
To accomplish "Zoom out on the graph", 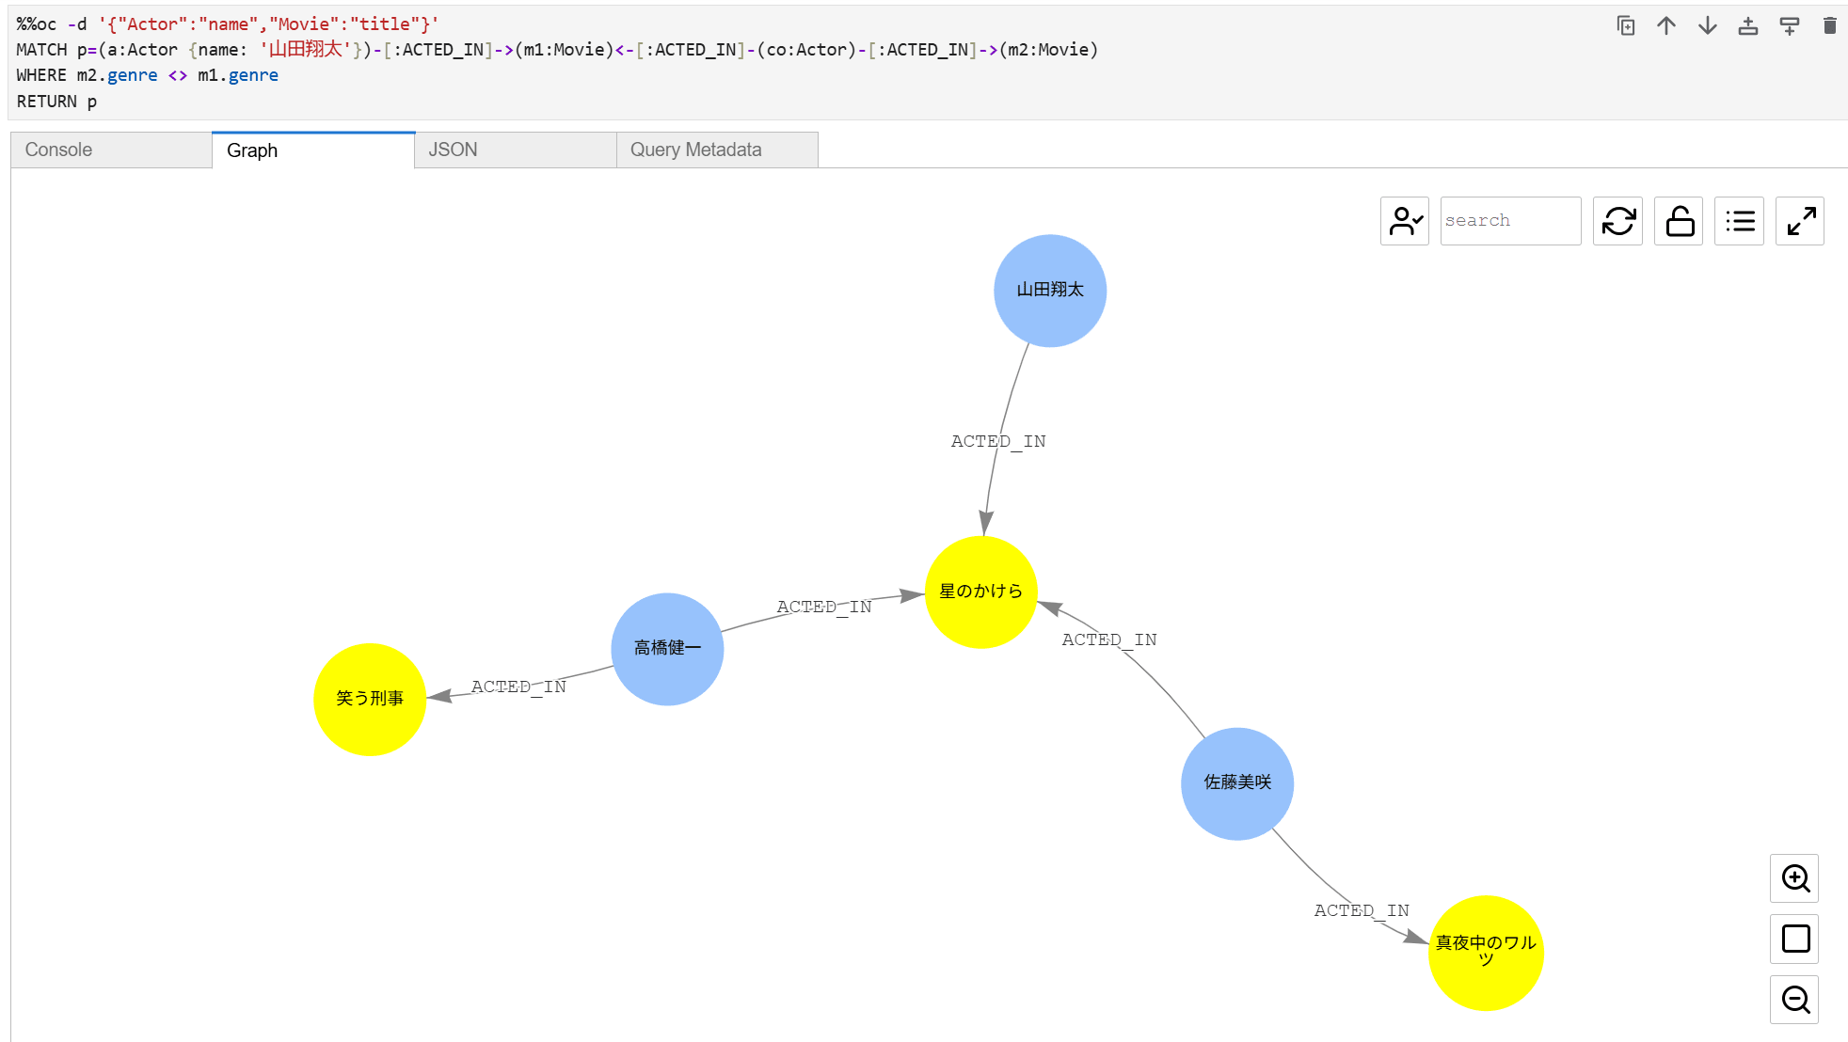I will tap(1795, 999).
